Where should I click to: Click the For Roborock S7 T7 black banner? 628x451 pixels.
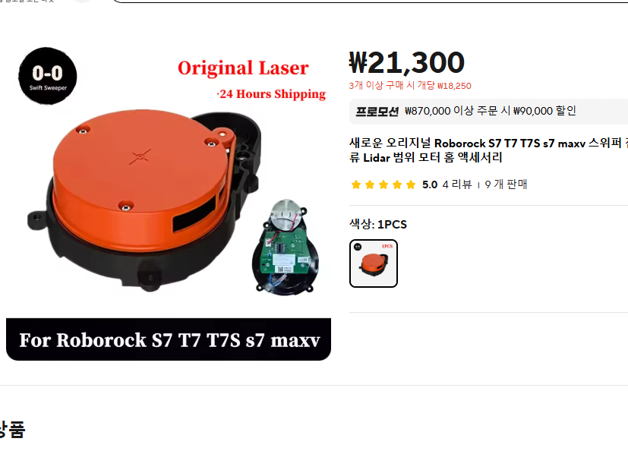(x=169, y=339)
